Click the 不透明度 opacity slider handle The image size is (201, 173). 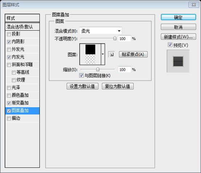tap(115, 38)
